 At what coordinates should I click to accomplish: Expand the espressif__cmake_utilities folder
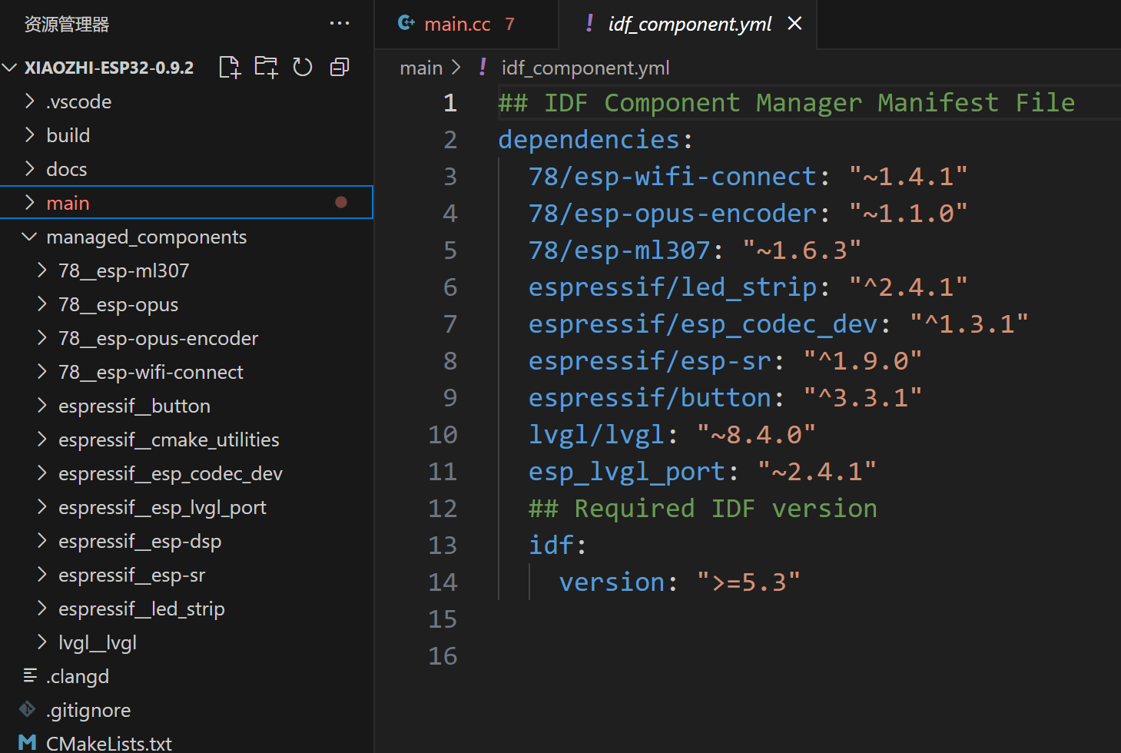42,439
